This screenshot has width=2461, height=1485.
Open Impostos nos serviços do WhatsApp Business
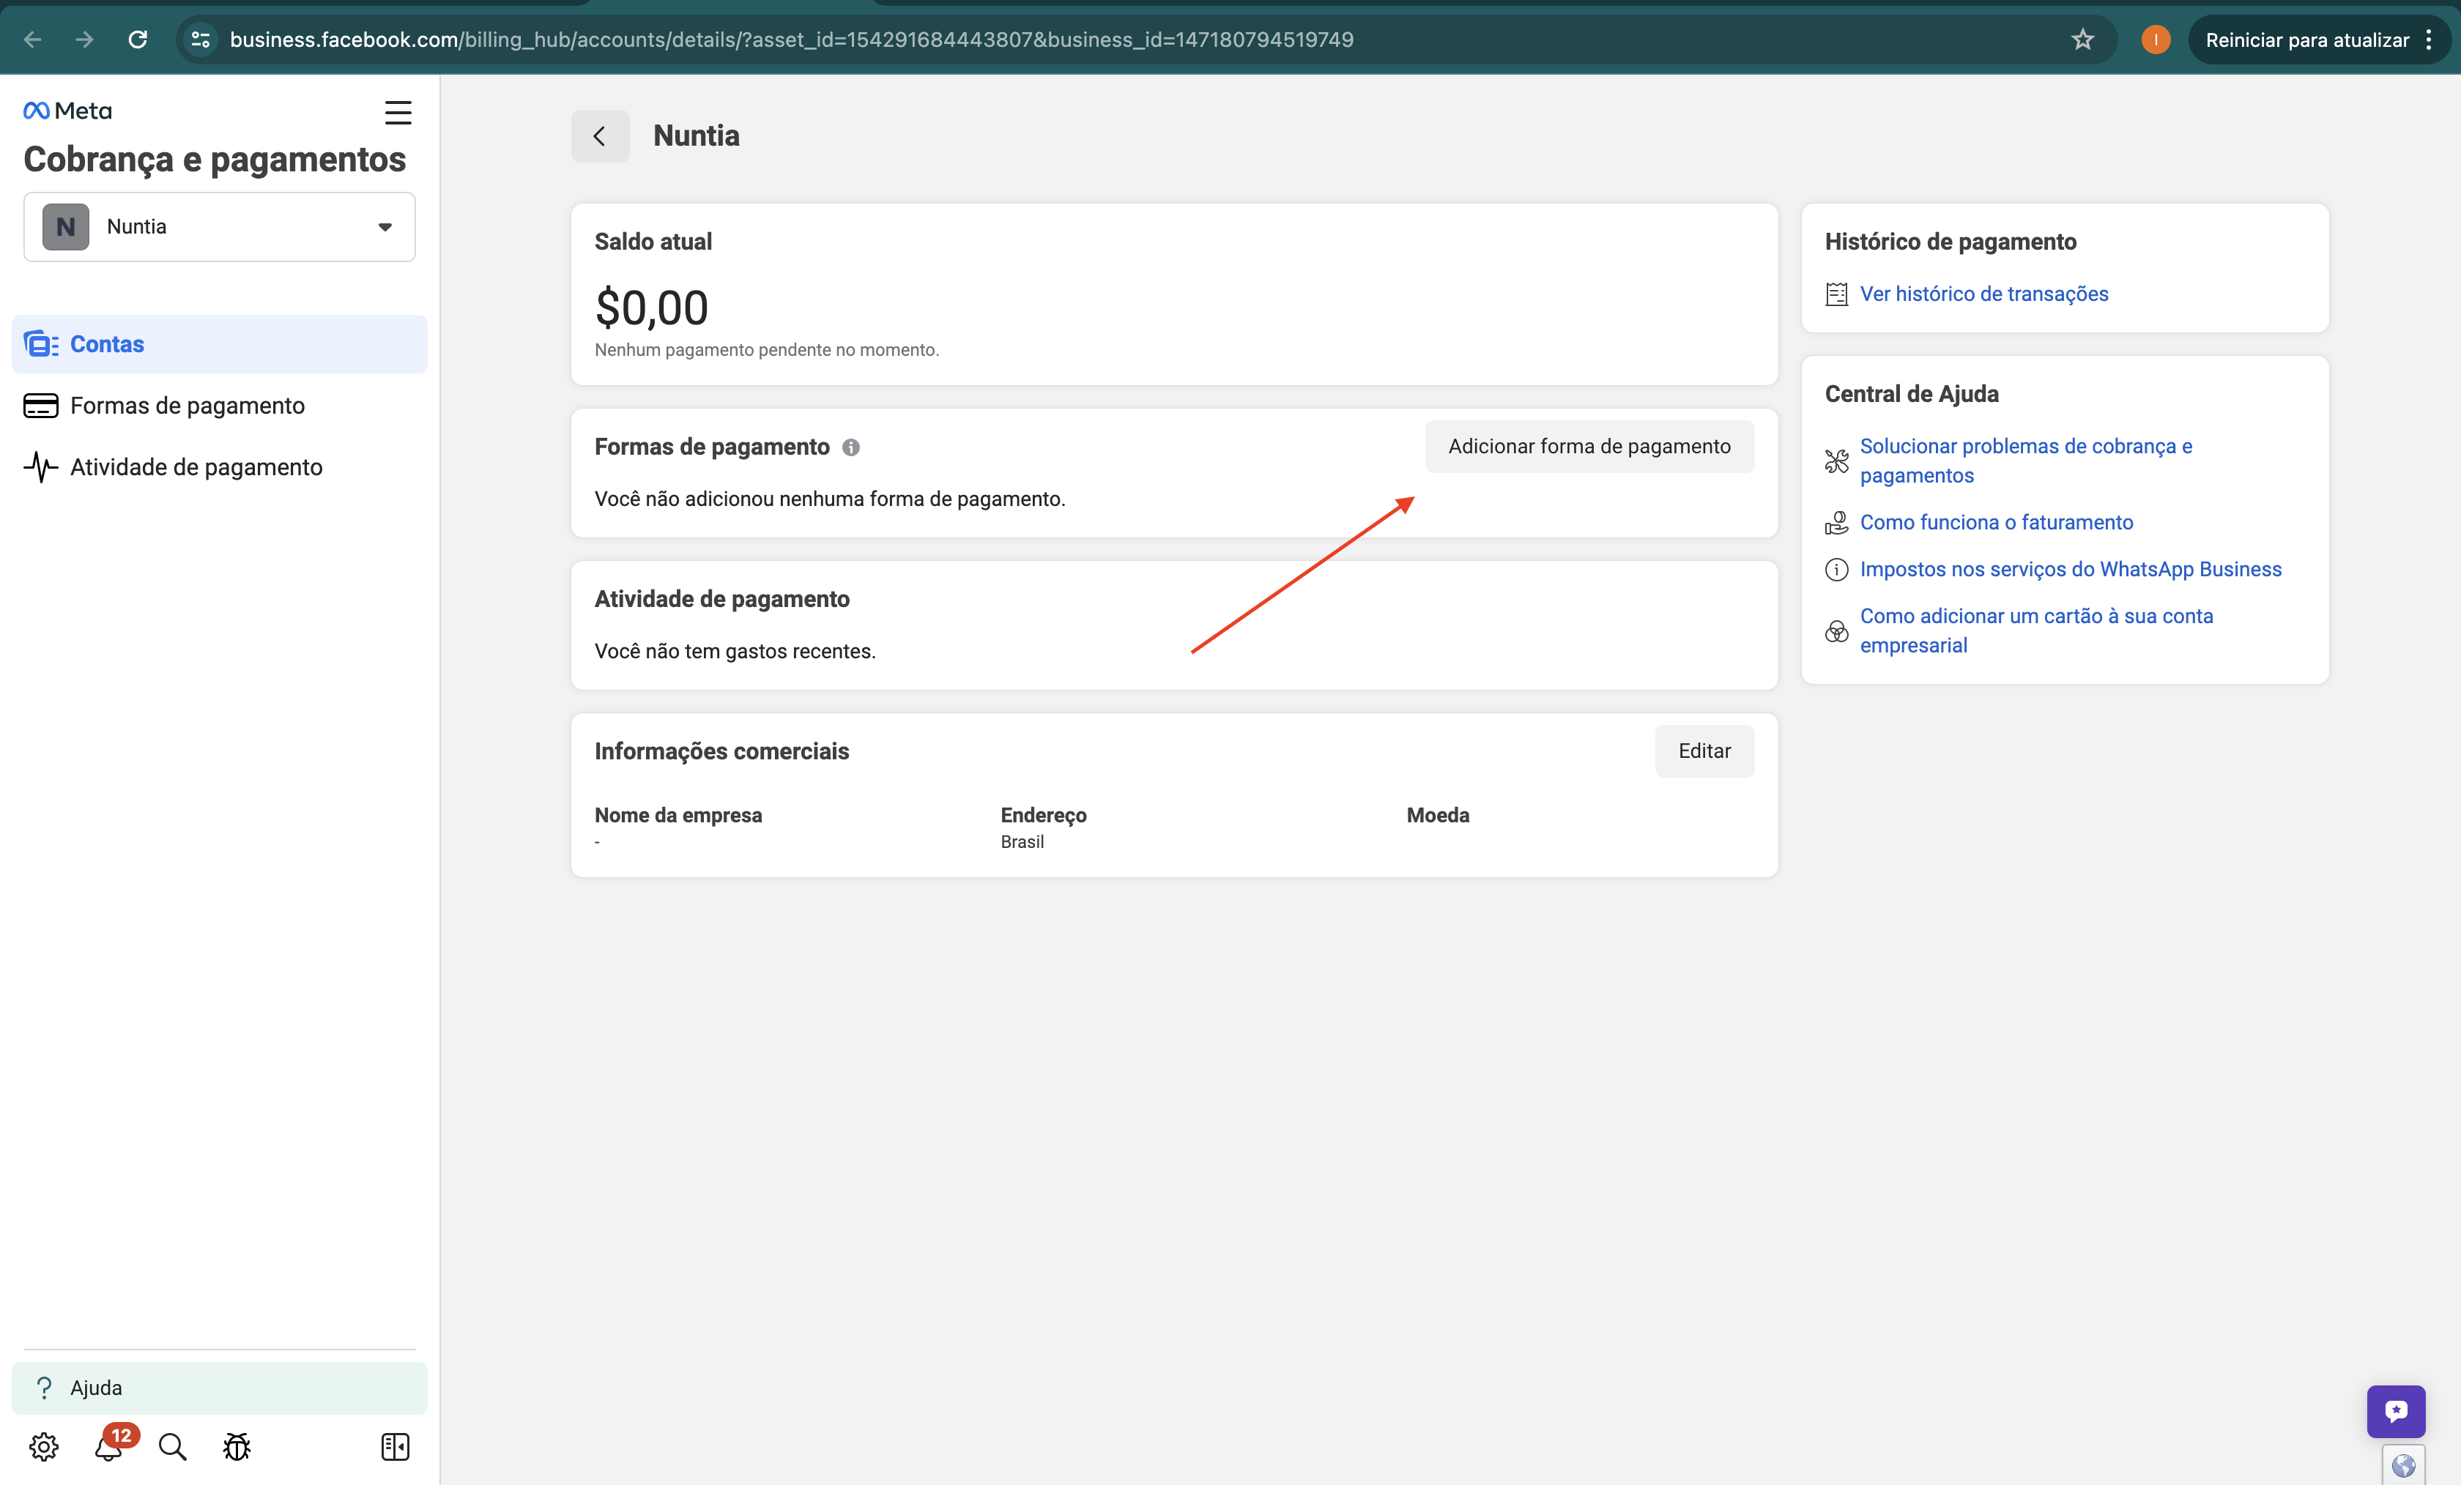point(2071,569)
